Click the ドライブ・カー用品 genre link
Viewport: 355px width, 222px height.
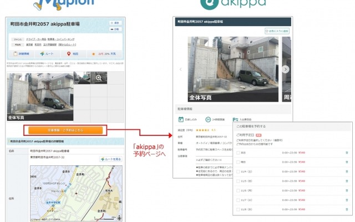point(36,39)
